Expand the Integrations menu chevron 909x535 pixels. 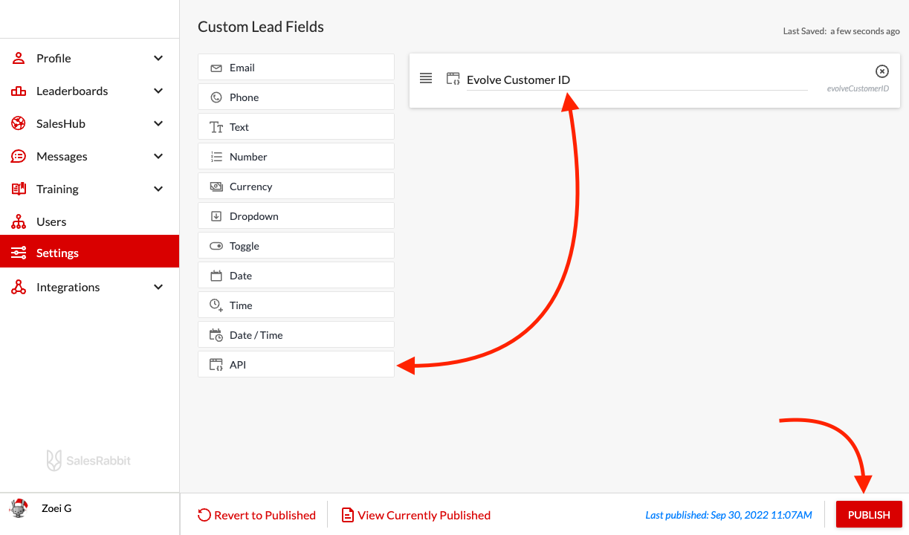pos(158,287)
